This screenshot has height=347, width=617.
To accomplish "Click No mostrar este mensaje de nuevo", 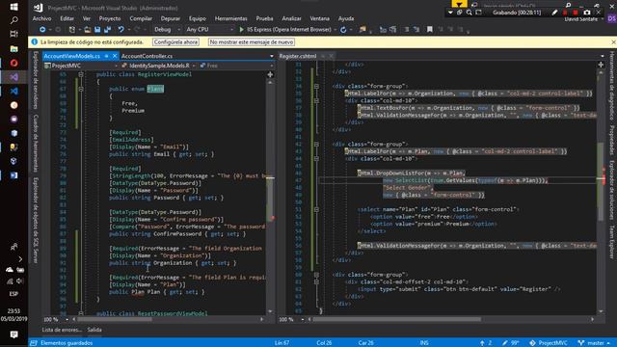I will pos(252,42).
